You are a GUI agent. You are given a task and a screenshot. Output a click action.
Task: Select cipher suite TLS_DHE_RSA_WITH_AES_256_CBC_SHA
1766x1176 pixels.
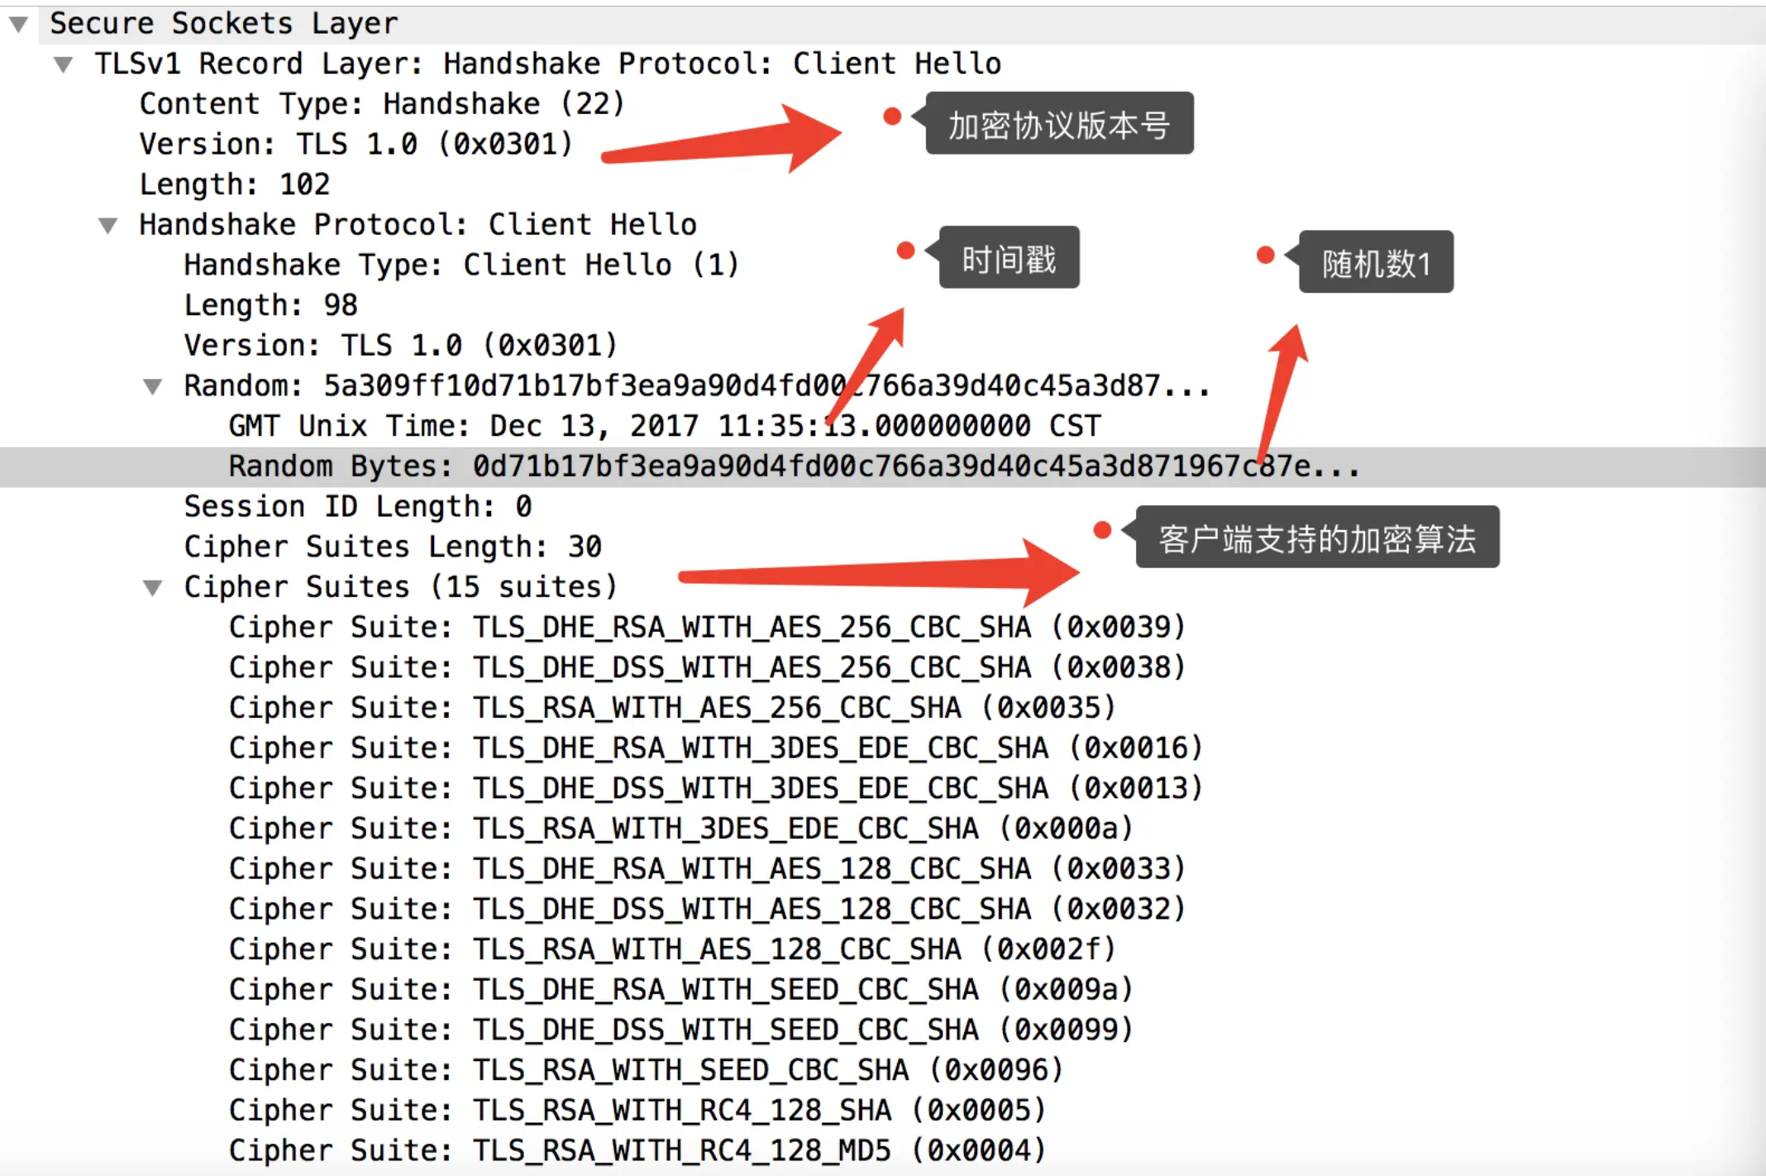click(x=707, y=628)
